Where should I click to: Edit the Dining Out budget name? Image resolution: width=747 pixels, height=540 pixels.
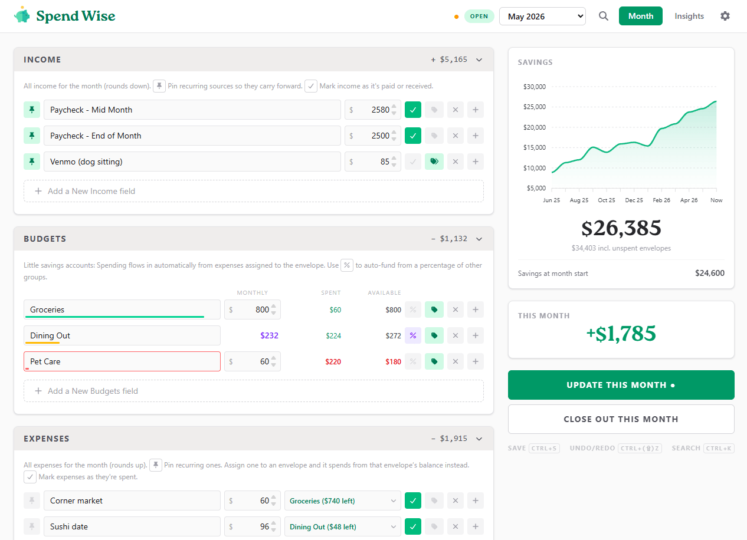pyautogui.click(x=122, y=335)
